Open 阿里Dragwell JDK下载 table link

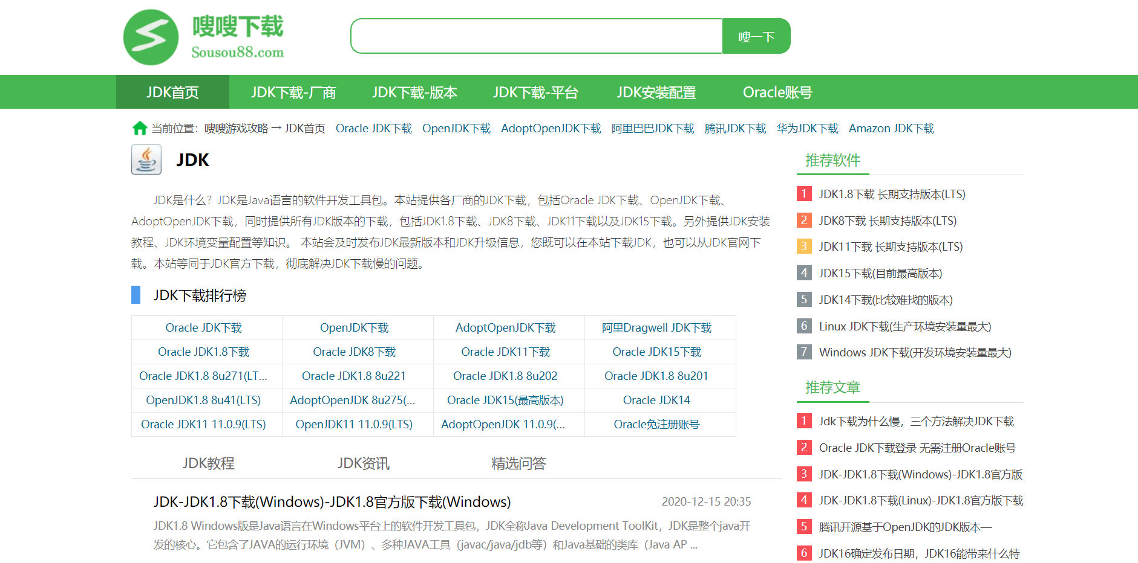[657, 327]
